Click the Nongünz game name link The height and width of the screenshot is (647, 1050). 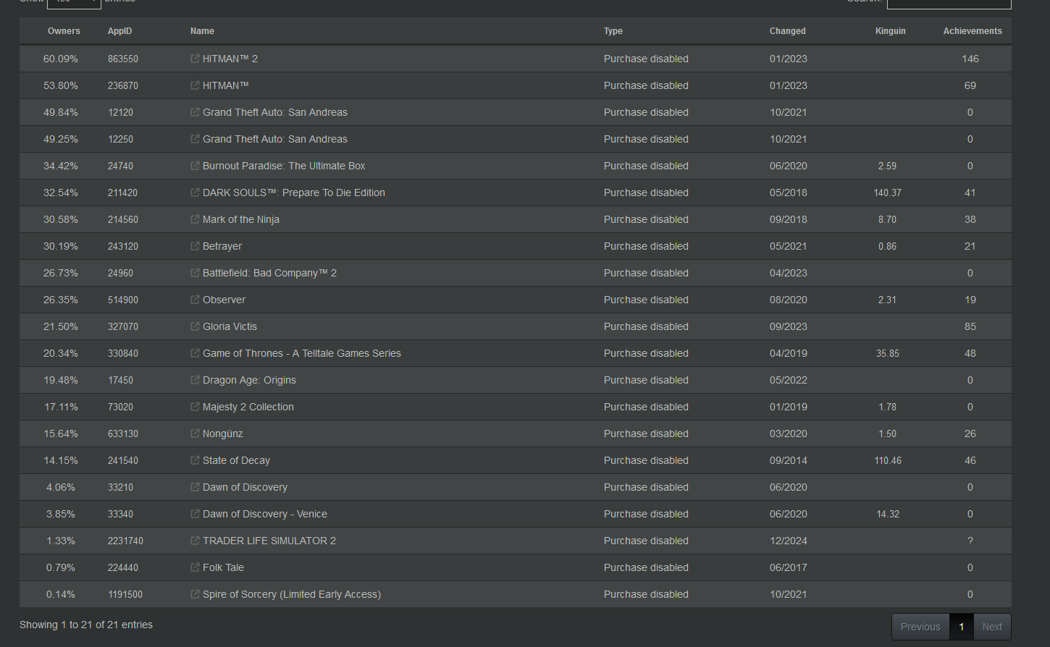(223, 434)
